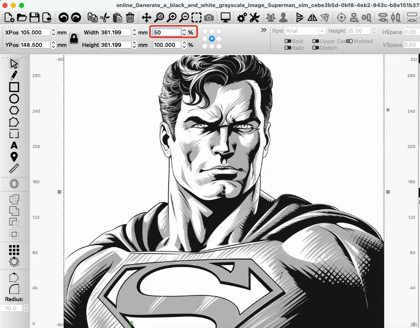The height and width of the screenshot is (328, 420).
Task: Expand hidden toolbar options via double chevron
Action: point(263,30)
